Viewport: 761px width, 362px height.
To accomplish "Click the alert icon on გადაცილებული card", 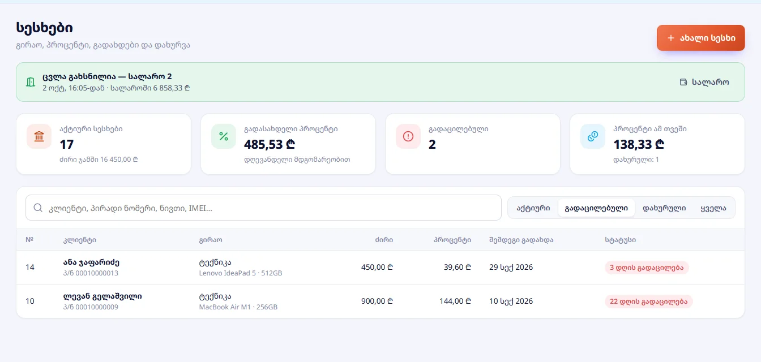I will point(408,136).
